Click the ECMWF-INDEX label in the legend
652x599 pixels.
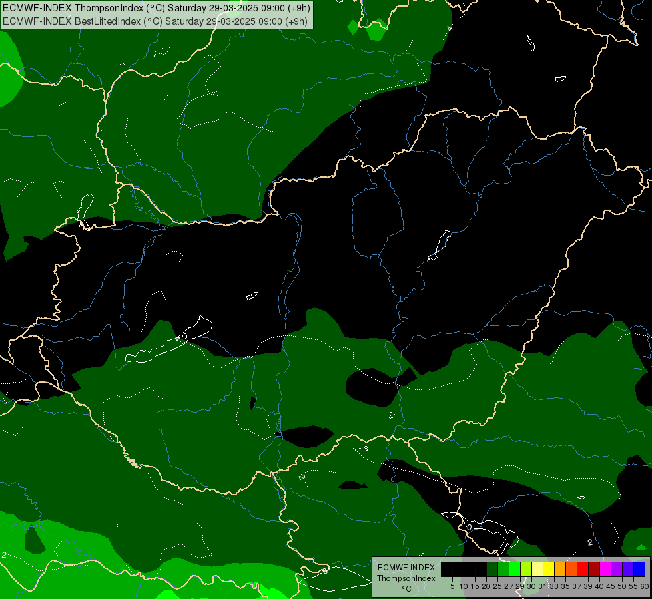(406, 568)
